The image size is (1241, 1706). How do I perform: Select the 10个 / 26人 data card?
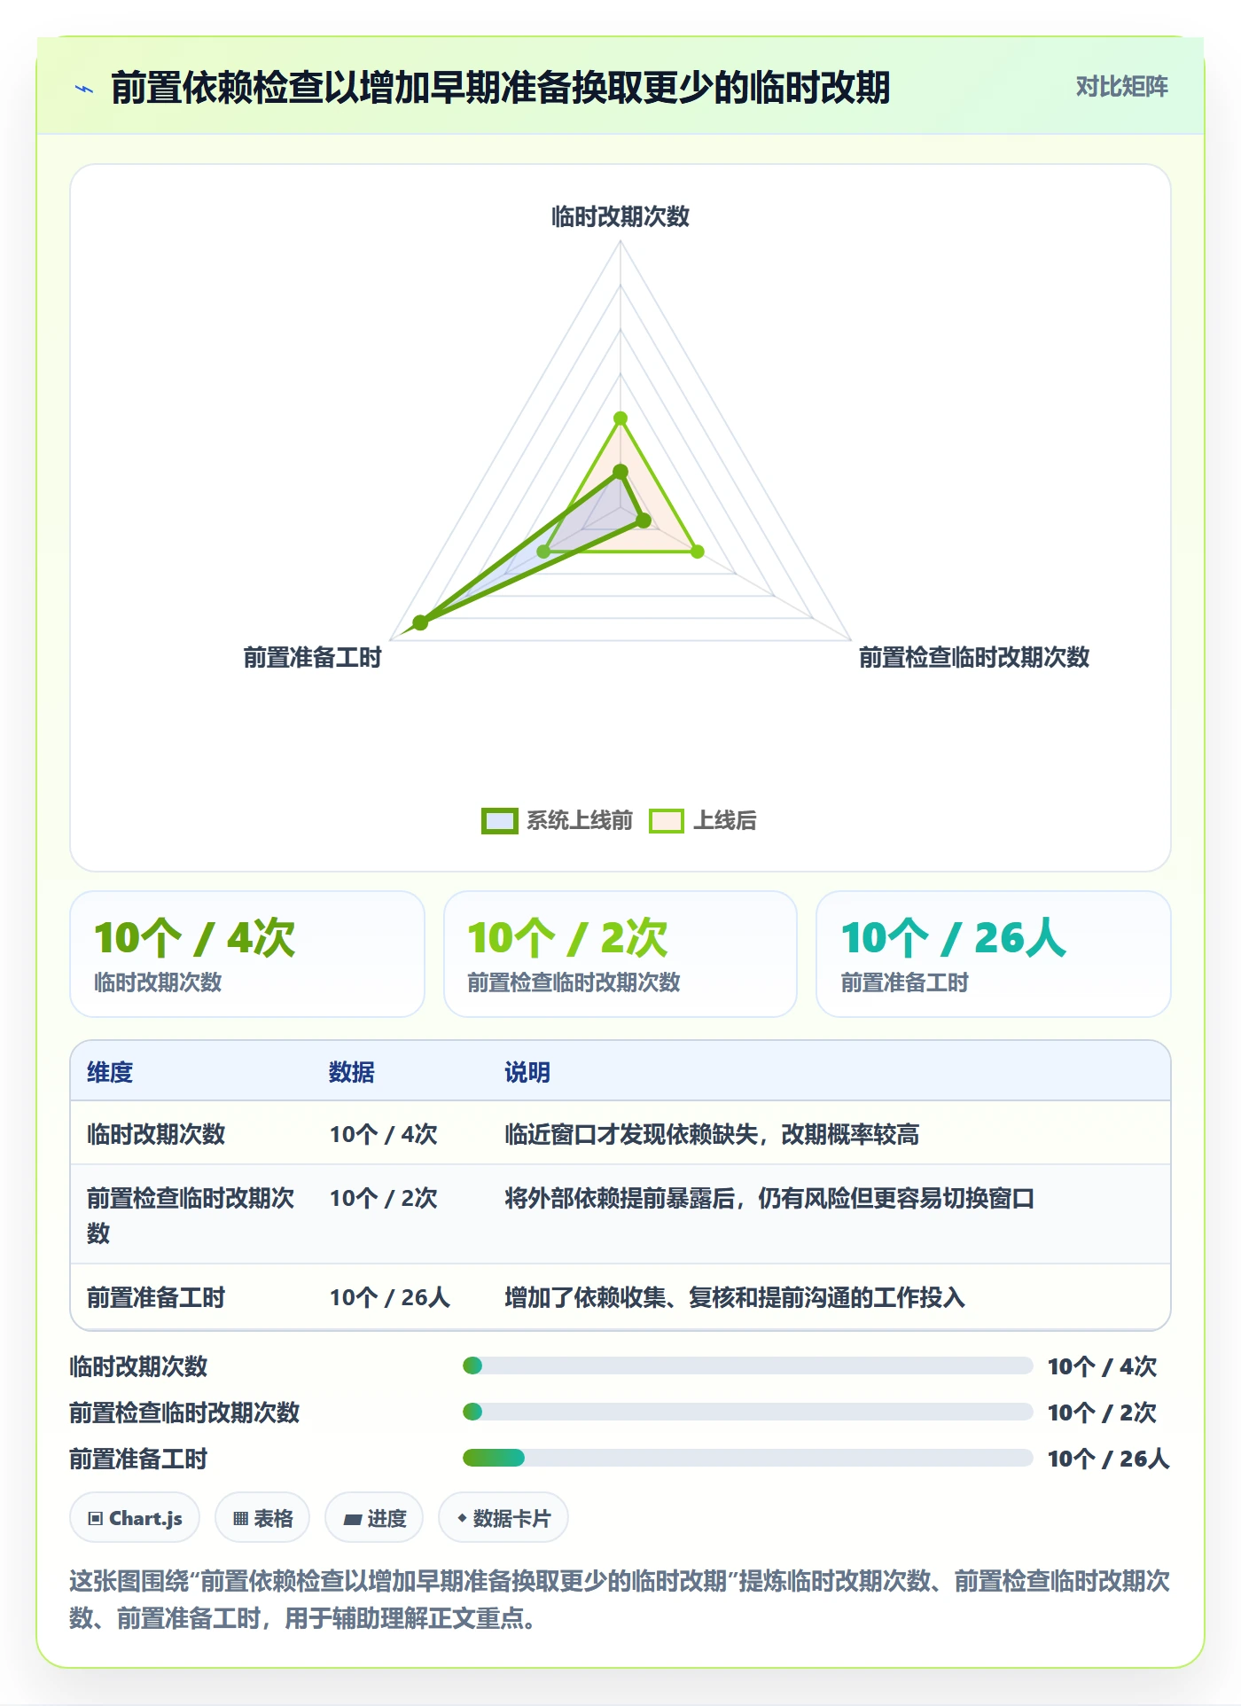click(x=994, y=954)
